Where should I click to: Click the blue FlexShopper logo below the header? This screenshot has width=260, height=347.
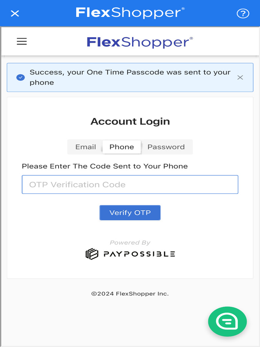click(140, 42)
